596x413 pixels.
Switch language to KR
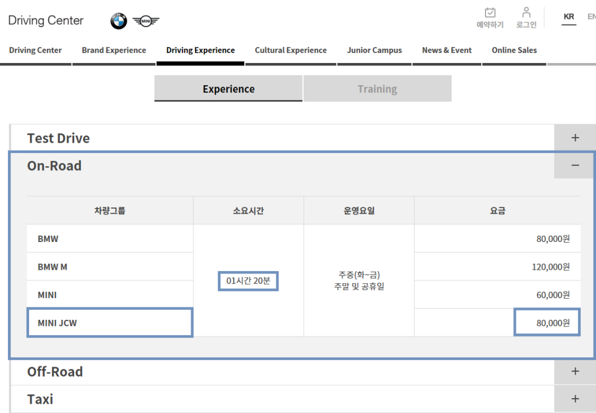coord(569,17)
